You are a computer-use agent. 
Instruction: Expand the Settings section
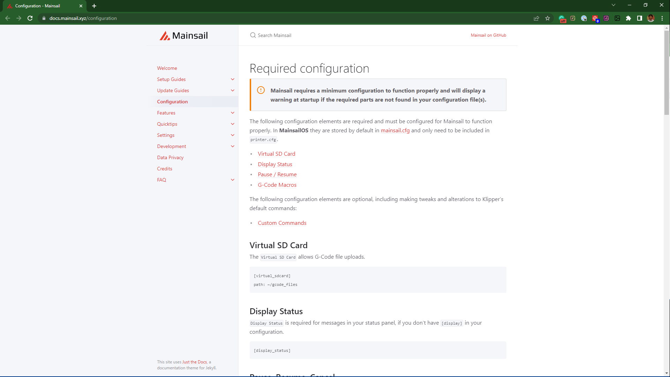tap(233, 135)
